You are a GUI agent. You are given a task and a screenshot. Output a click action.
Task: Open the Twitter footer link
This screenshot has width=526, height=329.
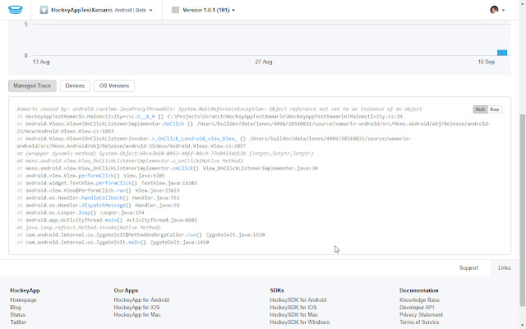(18, 322)
